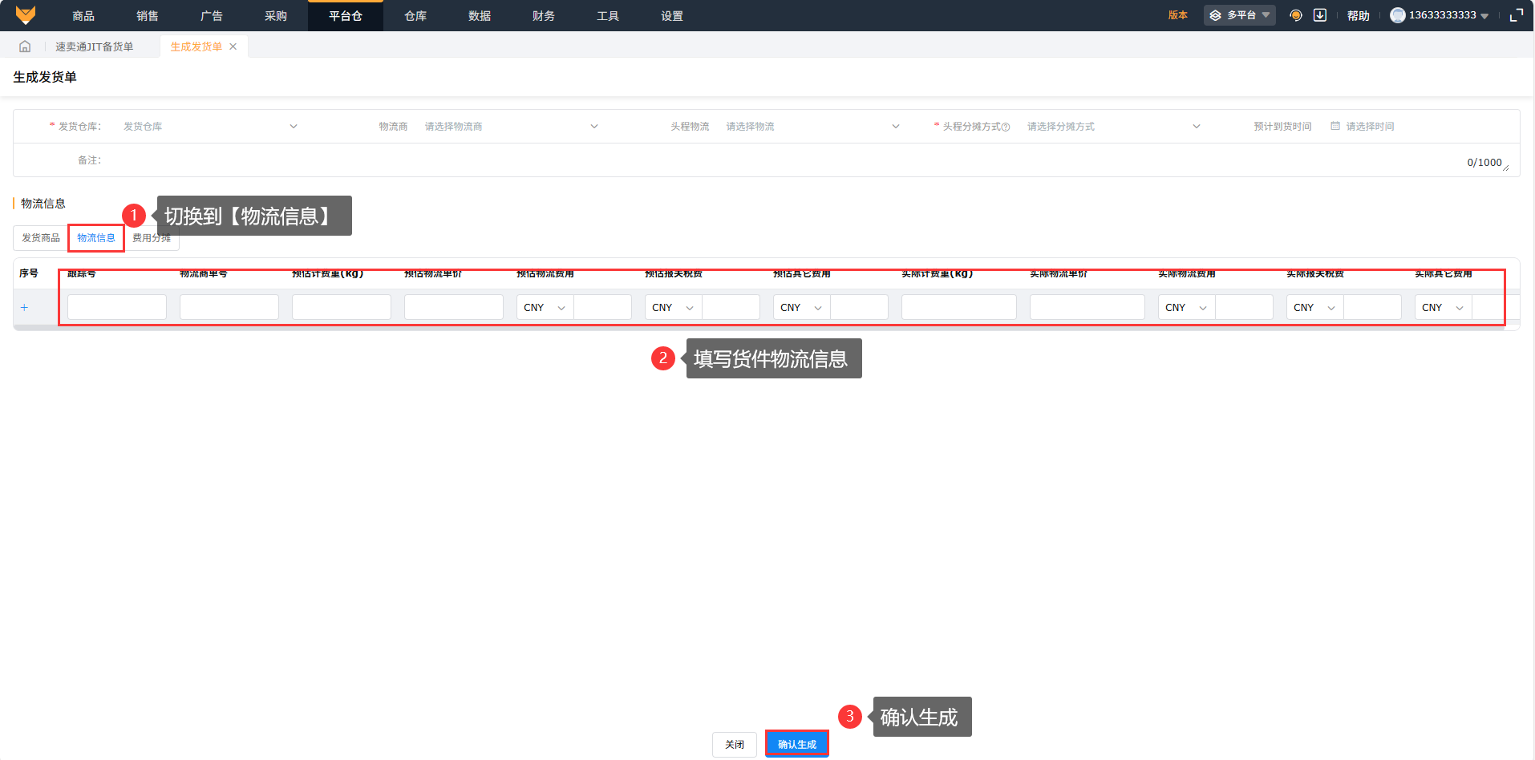
Task: Toggle fullscreen with the expand icon
Action: [x=1517, y=15]
